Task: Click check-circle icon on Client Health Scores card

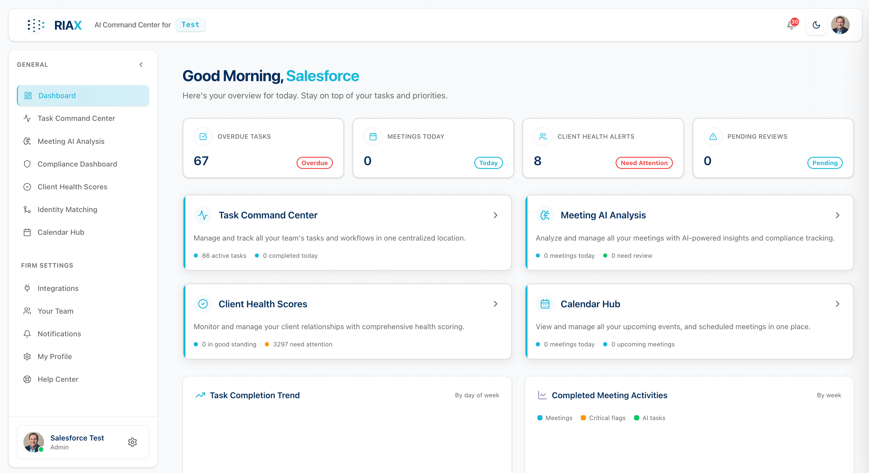Action: click(x=203, y=304)
